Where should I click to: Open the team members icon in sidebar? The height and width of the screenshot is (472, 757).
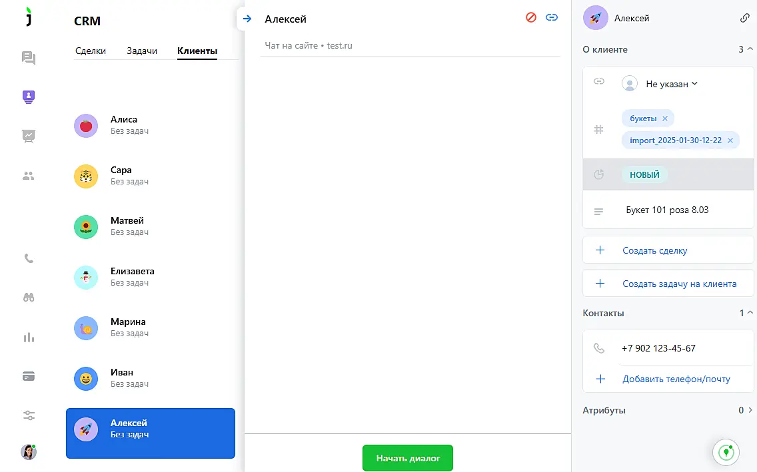tap(29, 176)
